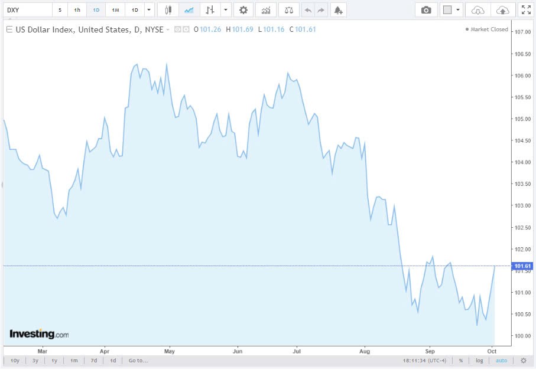Viewport: 536px width, 370px height.
Task: Toggle the percentage scale option
Action: pos(460,361)
